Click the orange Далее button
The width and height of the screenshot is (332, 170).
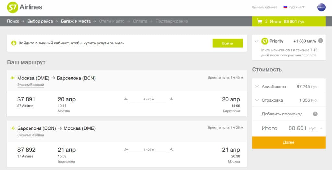click(289, 142)
